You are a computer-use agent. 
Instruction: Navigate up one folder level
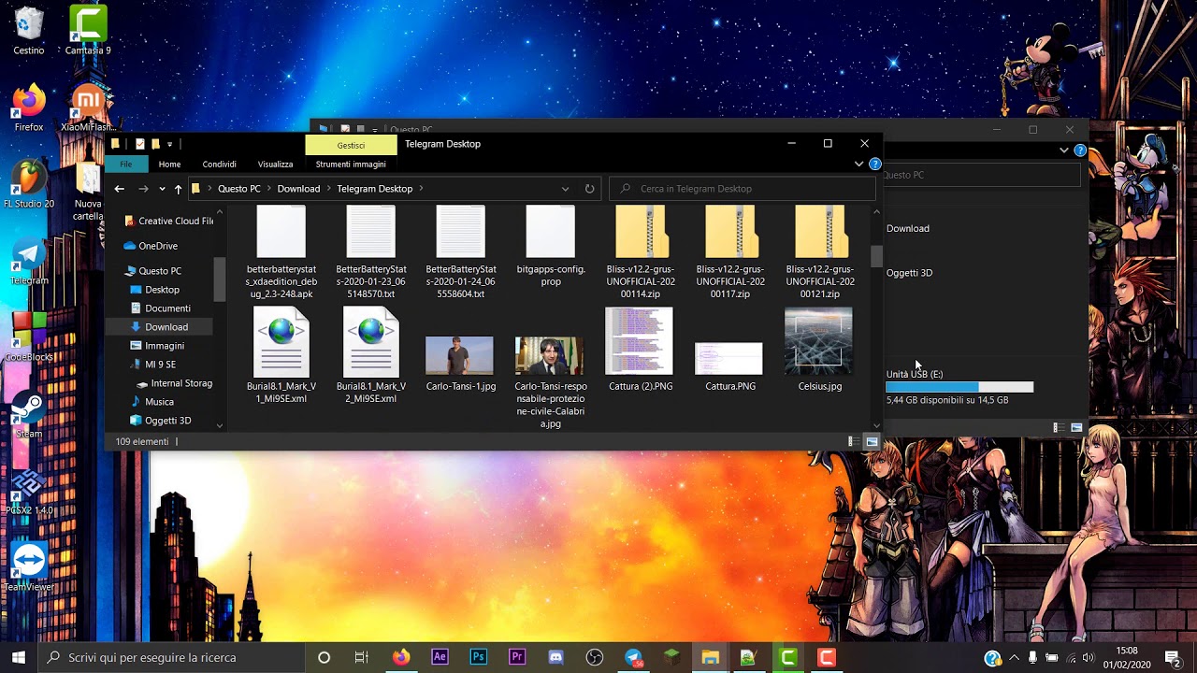178,189
